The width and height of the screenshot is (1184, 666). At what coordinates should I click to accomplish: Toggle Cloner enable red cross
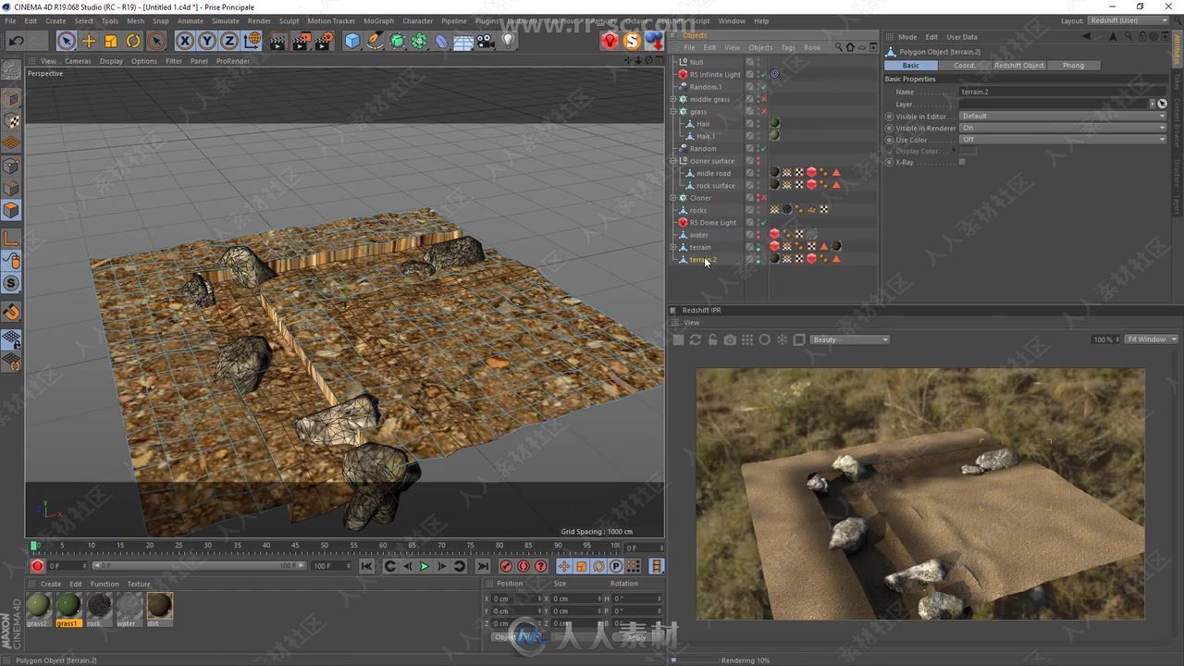(764, 198)
